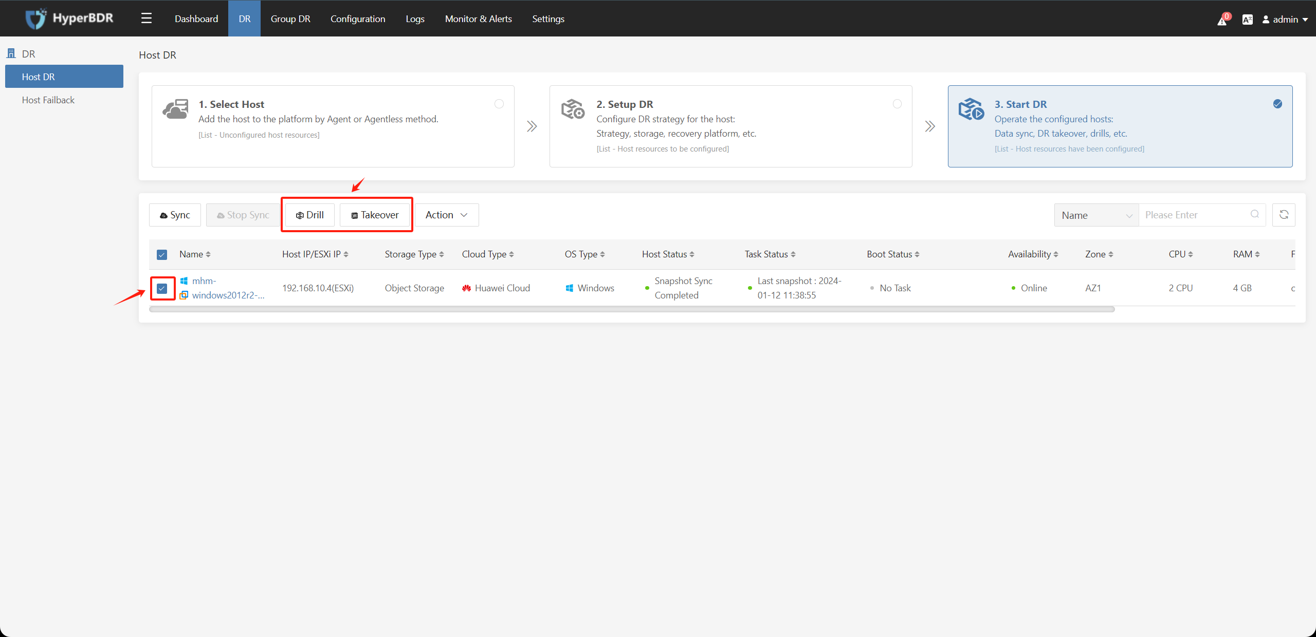Toggle the hamburger menu icon
The image size is (1316, 637).
click(147, 18)
